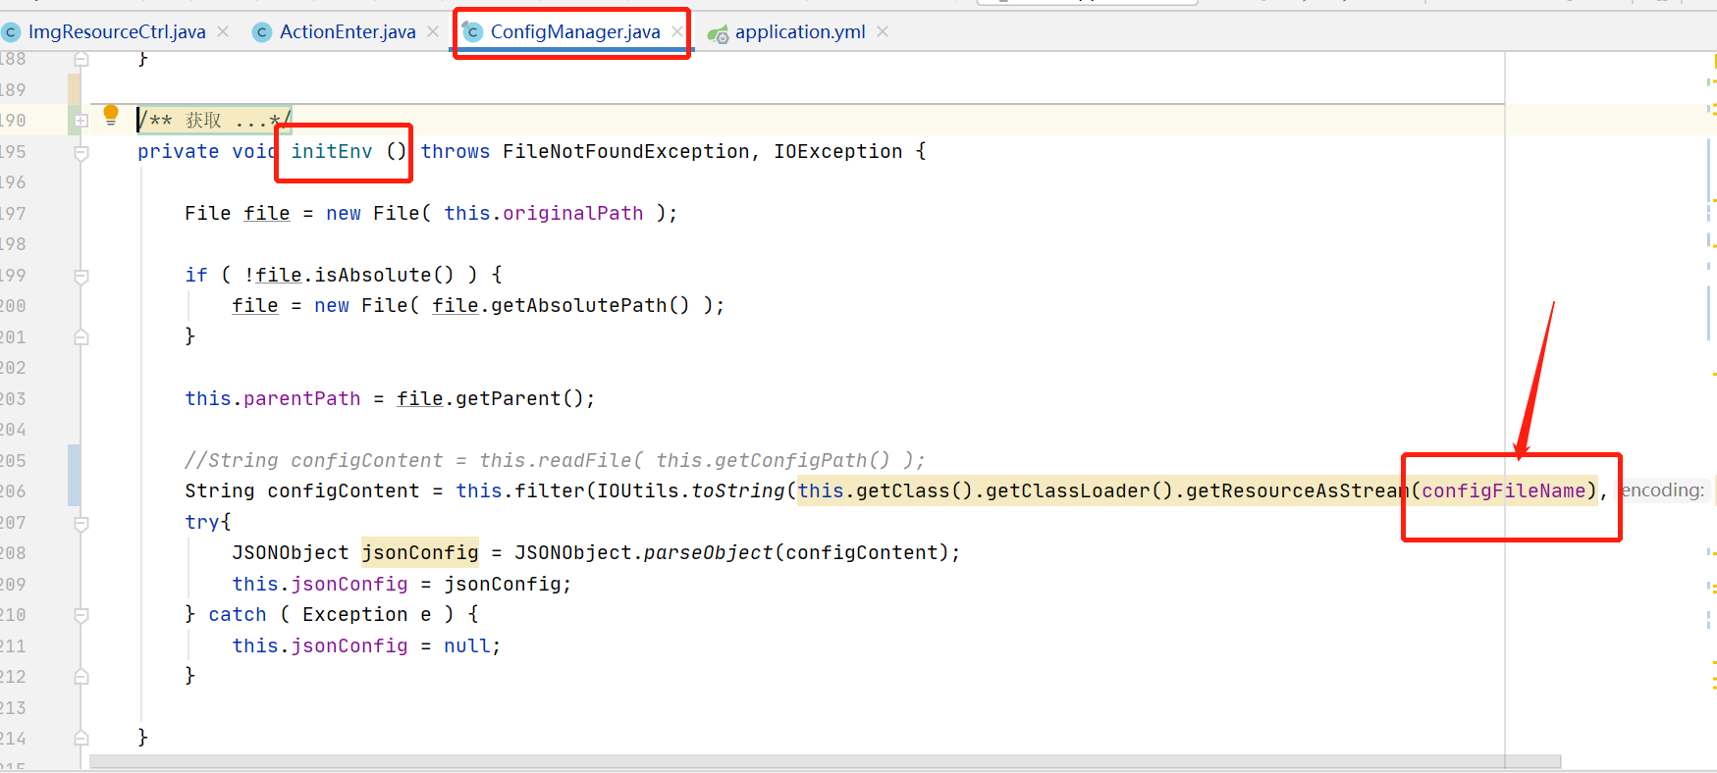Screen dimensions: 1717x773
Task: Click the initEnv method name
Action: click(x=332, y=152)
